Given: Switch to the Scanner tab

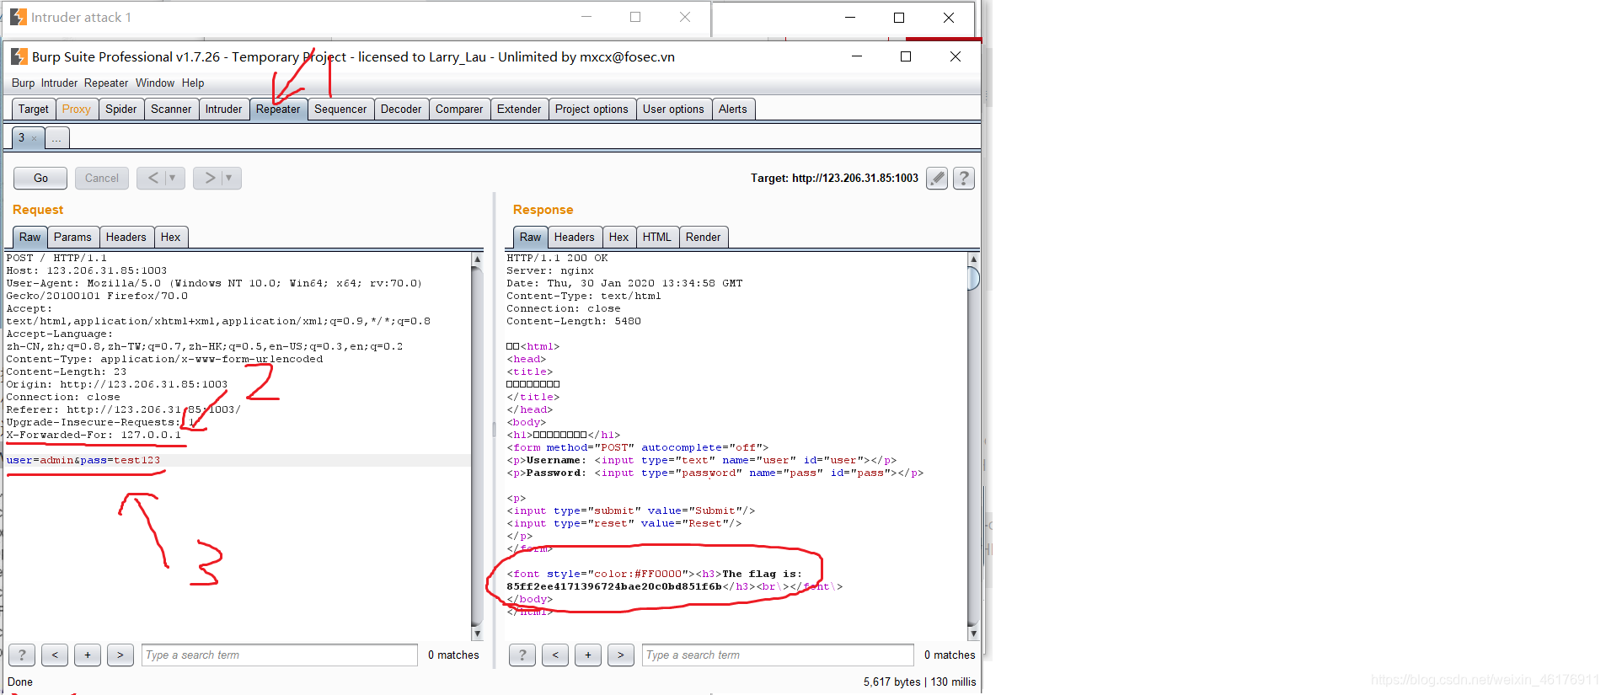Looking at the screenshot, I should pos(171,109).
